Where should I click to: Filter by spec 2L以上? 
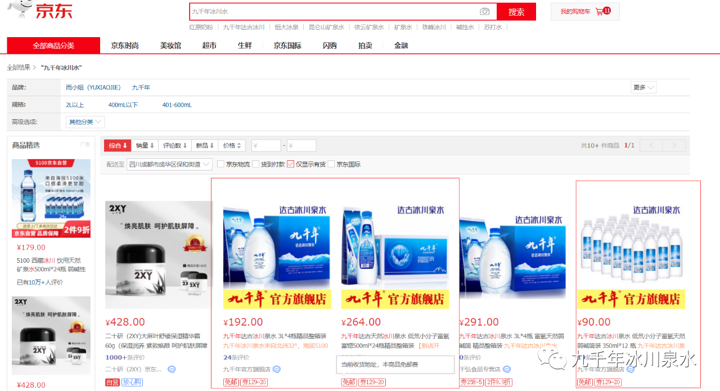point(75,105)
